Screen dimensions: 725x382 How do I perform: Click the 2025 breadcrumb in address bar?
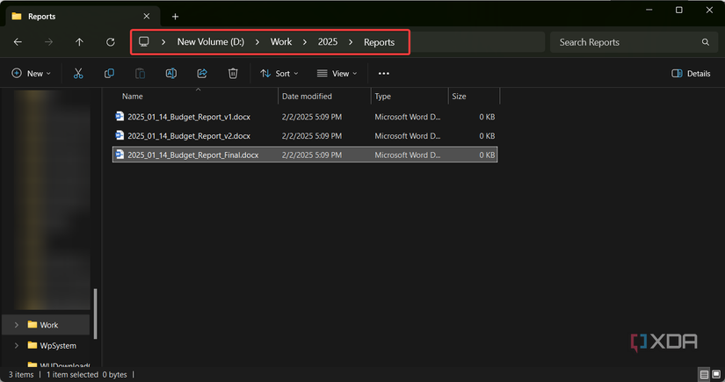click(328, 42)
